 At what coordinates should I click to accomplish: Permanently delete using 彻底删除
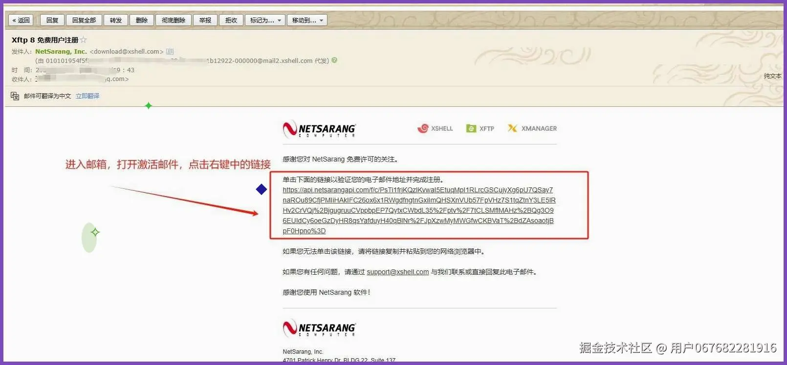[174, 20]
